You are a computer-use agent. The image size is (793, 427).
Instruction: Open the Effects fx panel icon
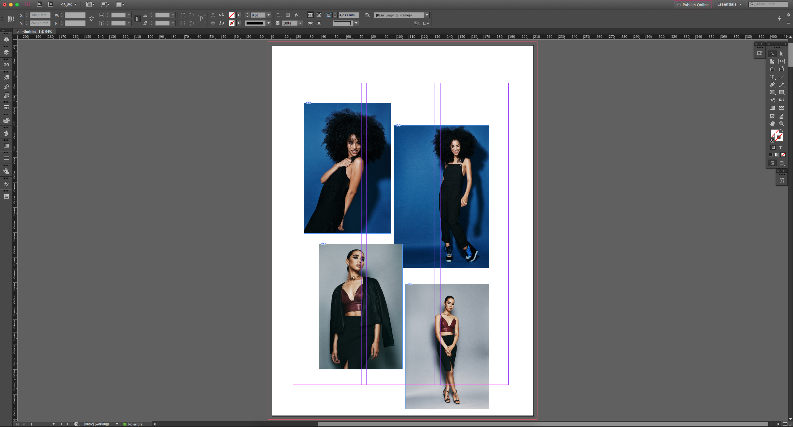pos(6,184)
